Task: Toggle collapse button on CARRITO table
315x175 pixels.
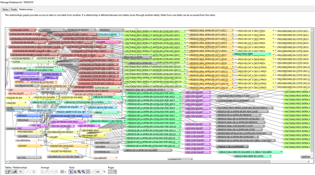Action: 63,30
